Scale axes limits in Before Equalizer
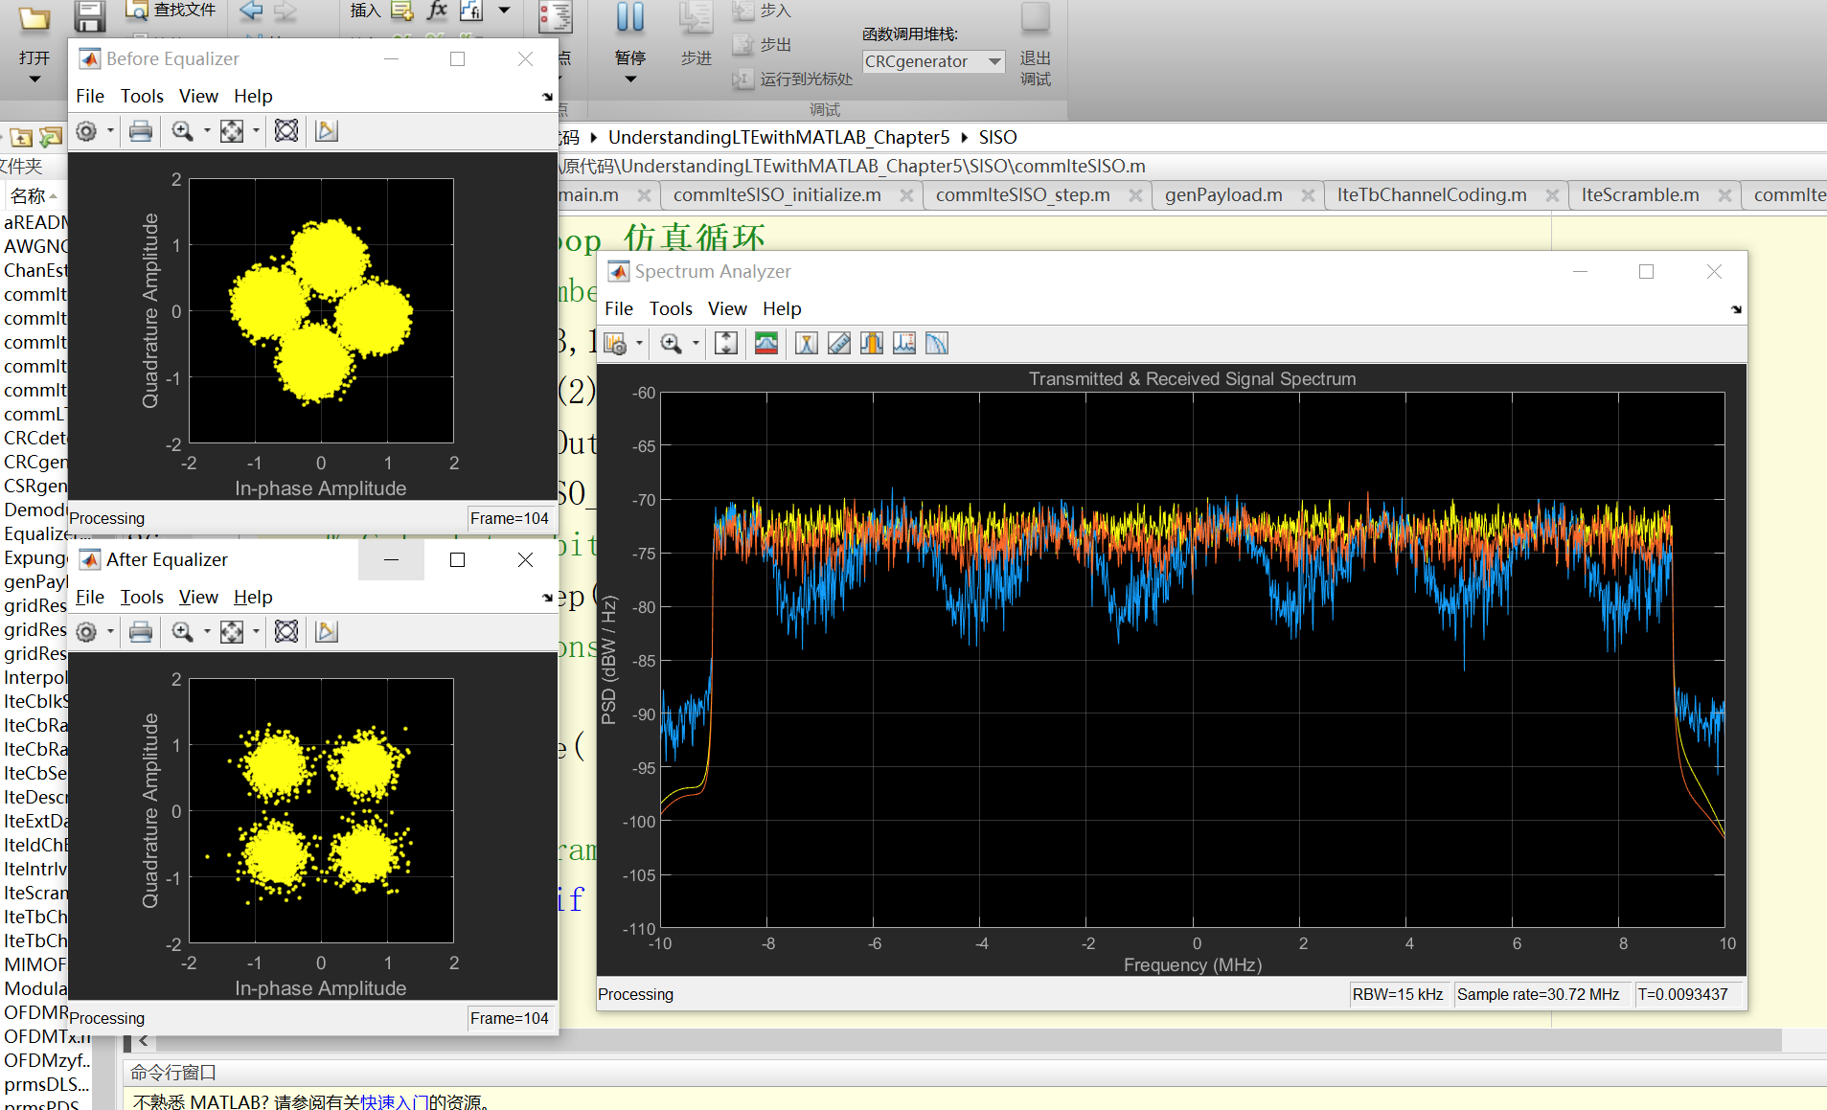 coord(232,131)
